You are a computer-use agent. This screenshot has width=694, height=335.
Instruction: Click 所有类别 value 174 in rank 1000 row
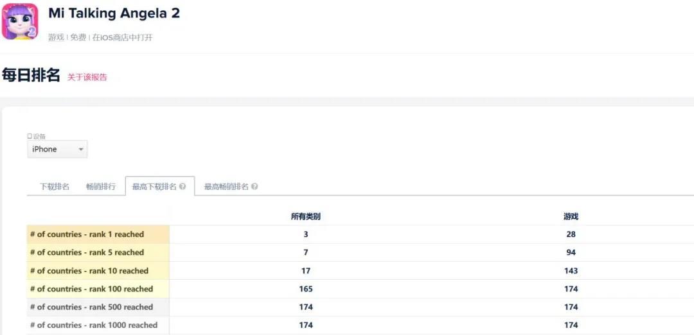click(x=306, y=325)
